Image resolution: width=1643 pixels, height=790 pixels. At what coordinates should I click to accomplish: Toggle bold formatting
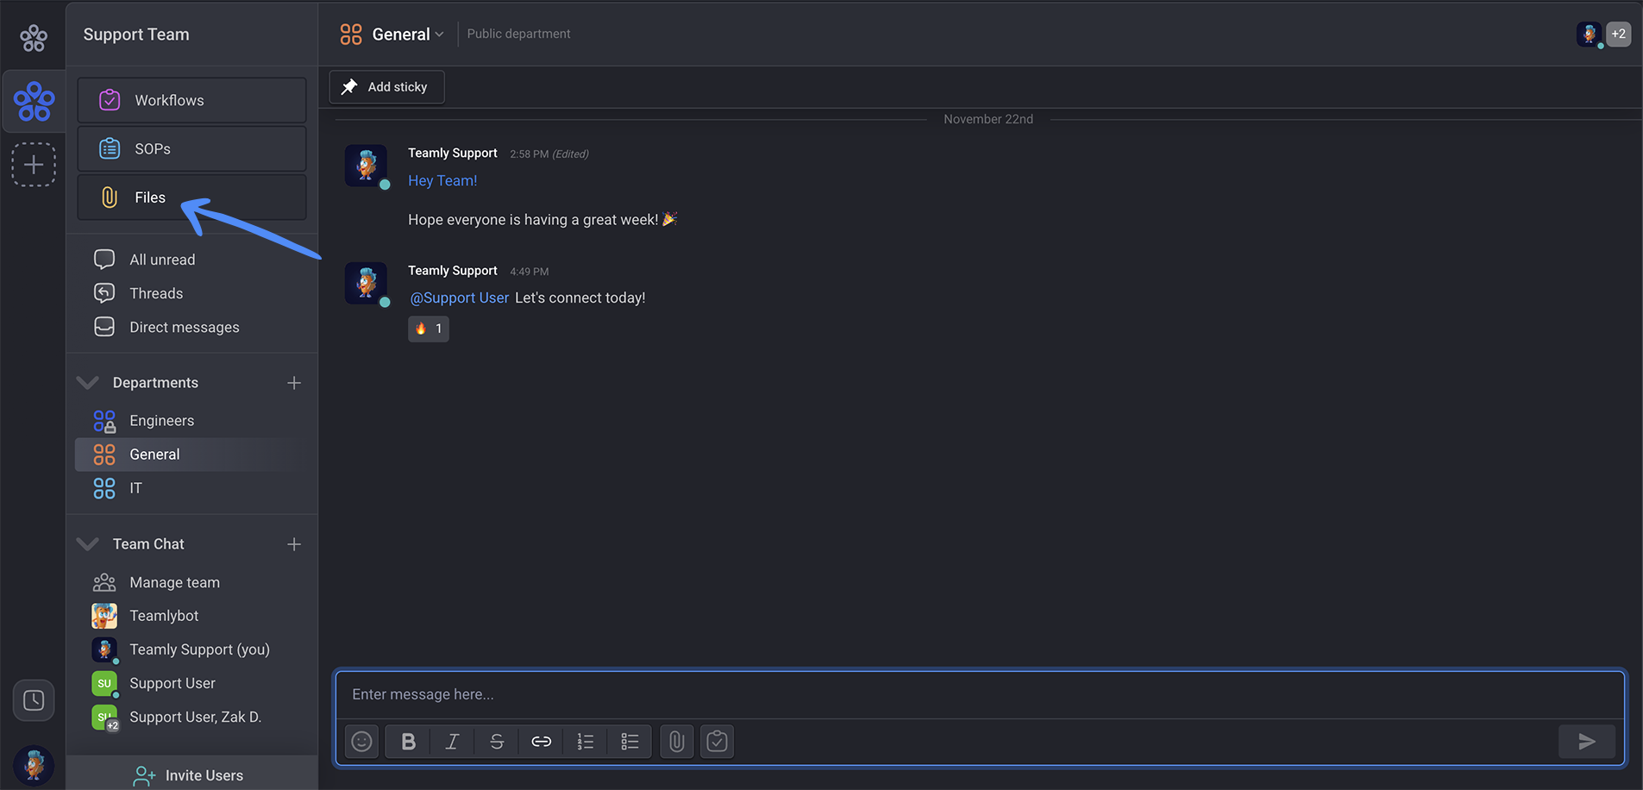click(409, 742)
